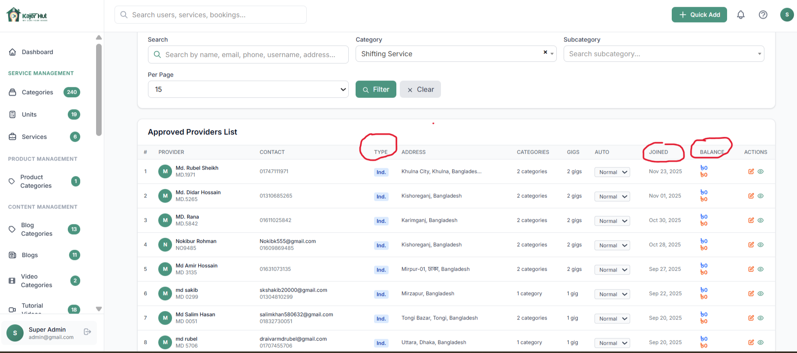Viewport: 797px width, 353px height.
Task: Click the help question mark icon
Action: point(763,15)
